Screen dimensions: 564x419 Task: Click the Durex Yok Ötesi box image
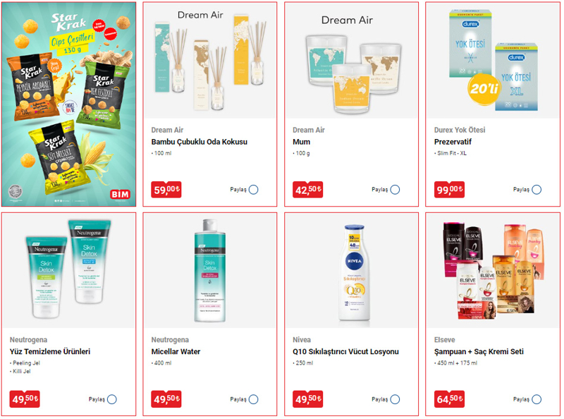coord(493,61)
